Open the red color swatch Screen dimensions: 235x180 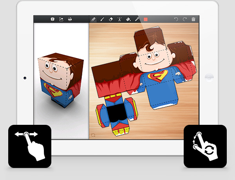(x=146, y=19)
